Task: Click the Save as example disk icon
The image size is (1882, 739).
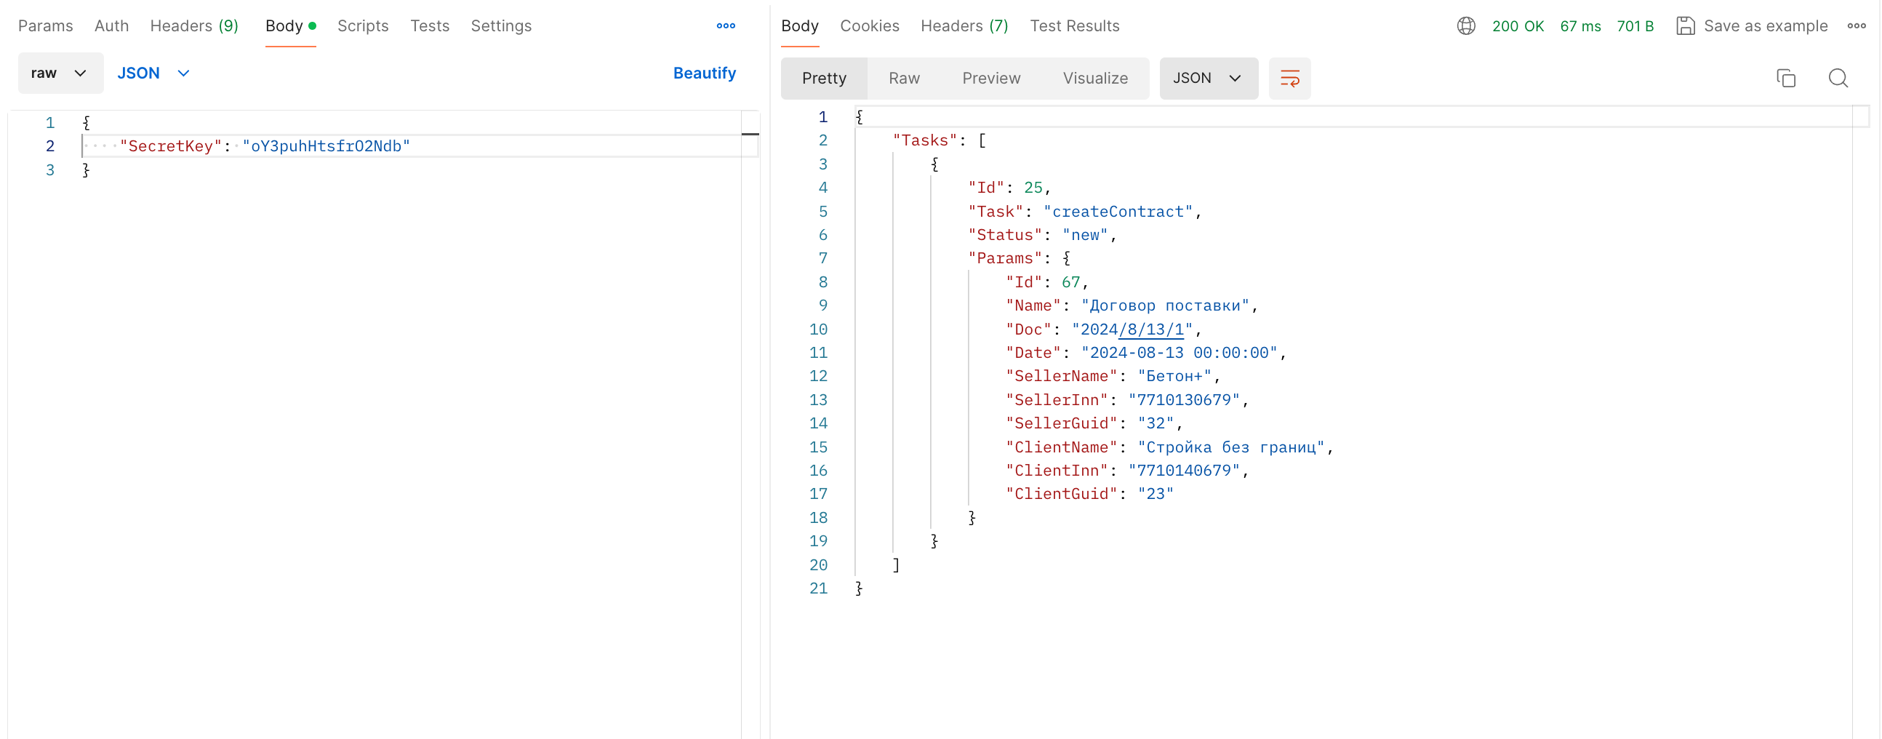Action: click(1685, 26)
